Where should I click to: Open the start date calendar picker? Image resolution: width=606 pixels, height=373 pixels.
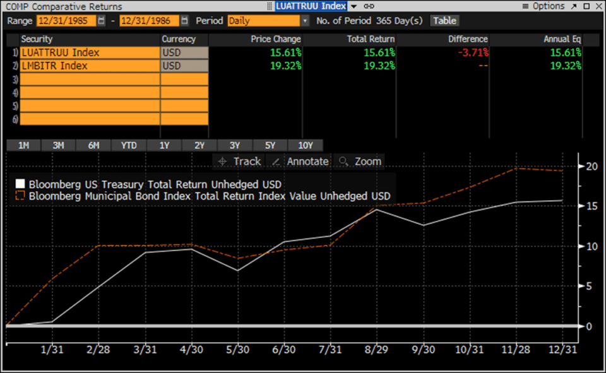pos(102,20)
